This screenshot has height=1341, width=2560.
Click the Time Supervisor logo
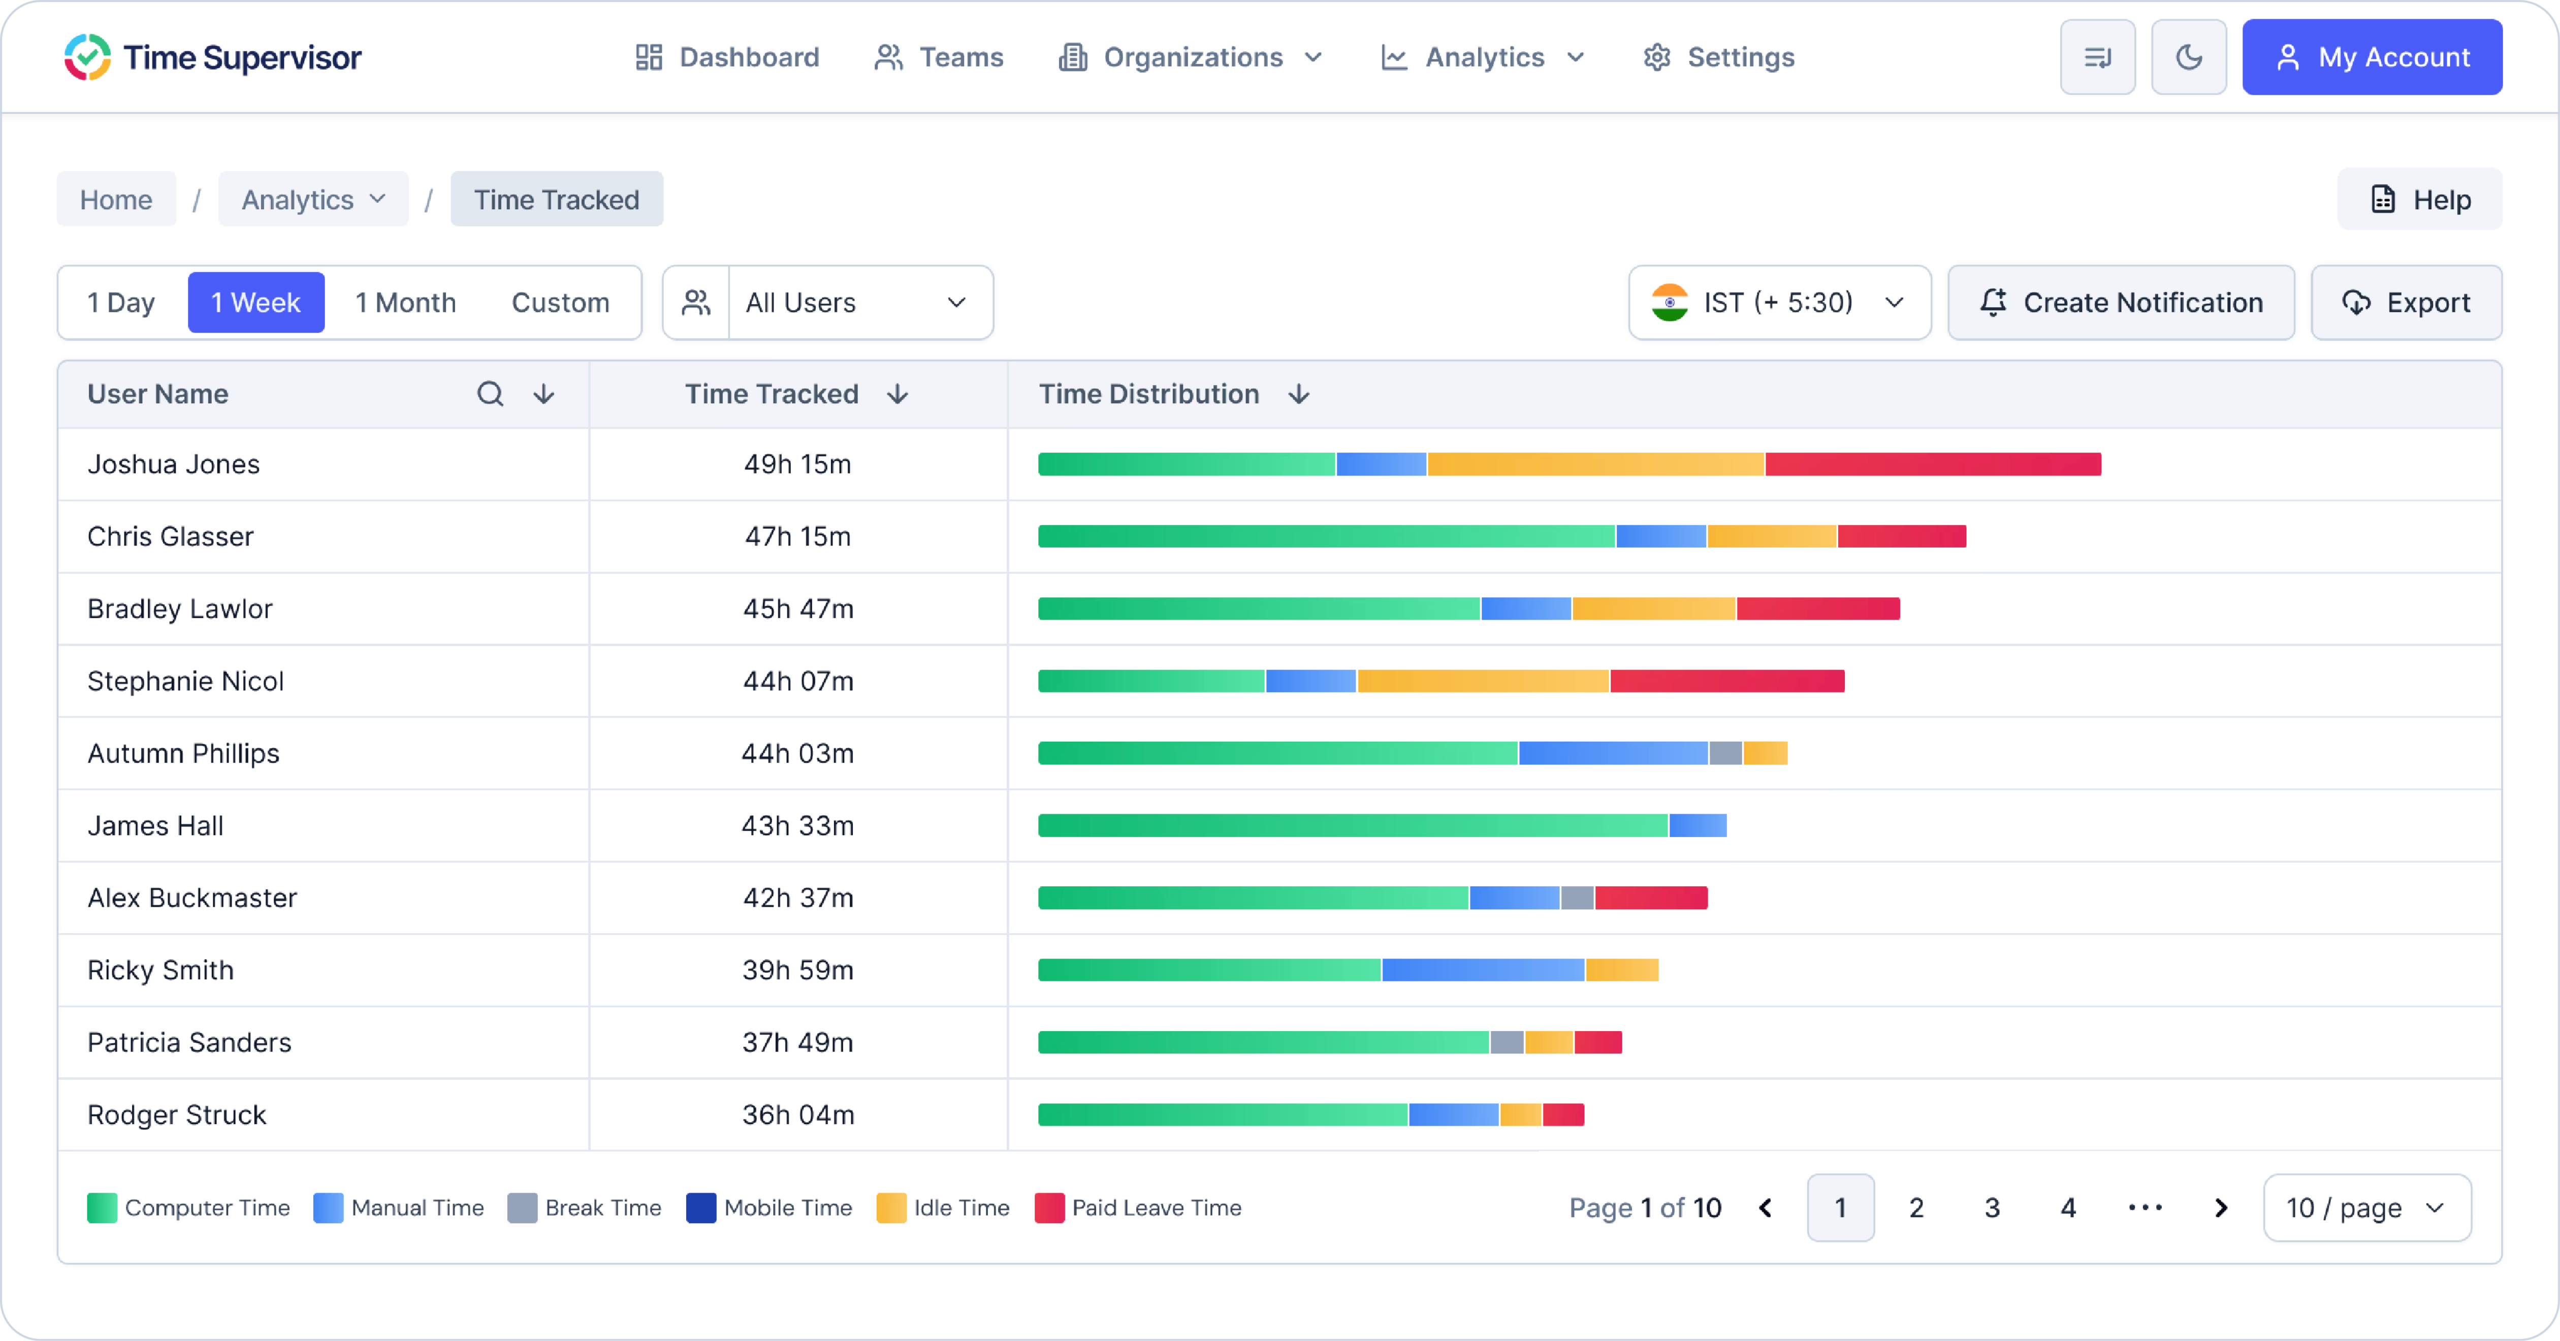point(212,58)
